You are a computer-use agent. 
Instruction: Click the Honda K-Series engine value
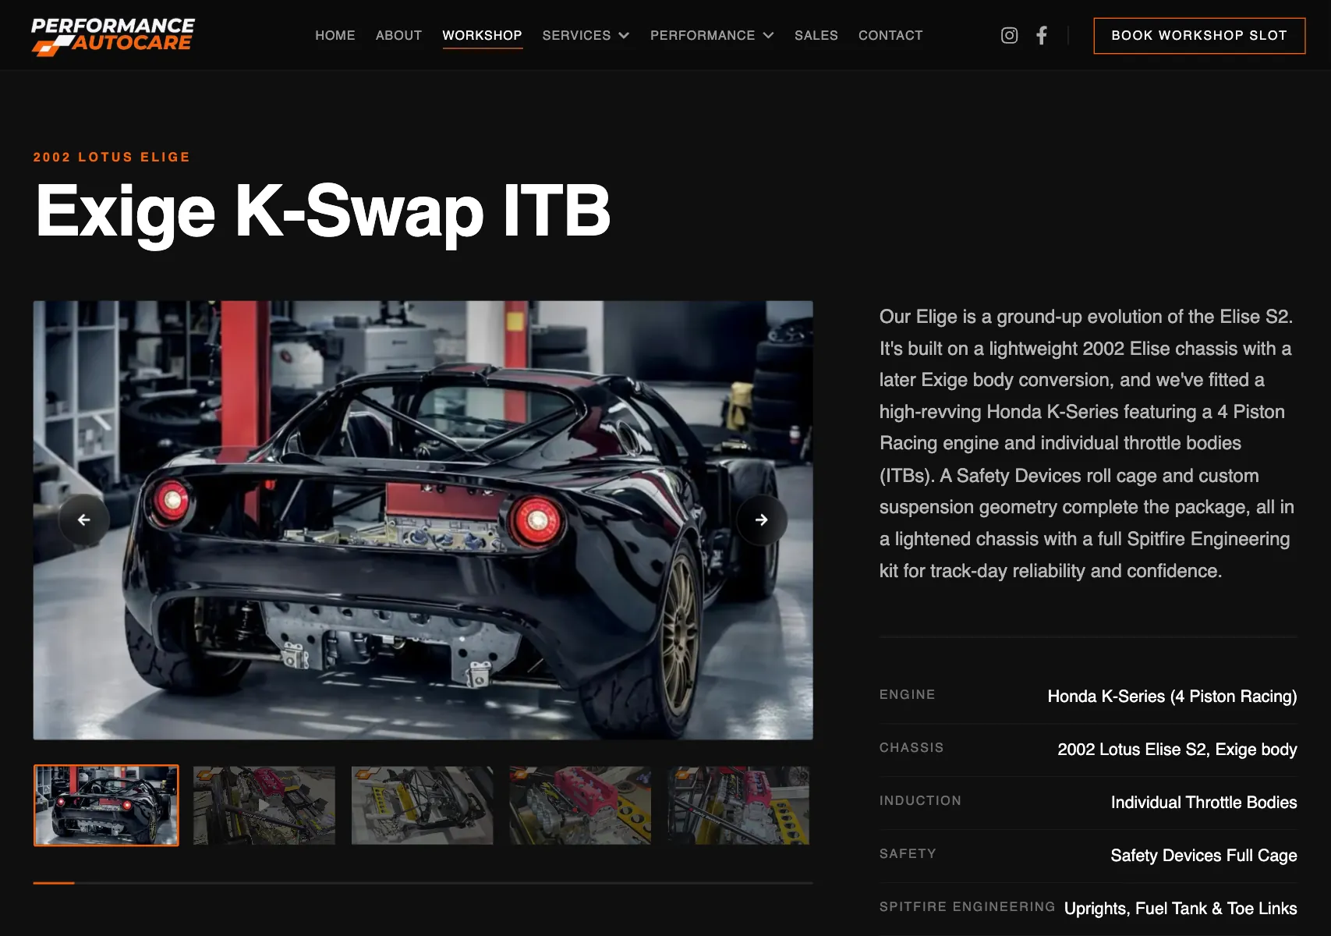[x=1172, y=697]
